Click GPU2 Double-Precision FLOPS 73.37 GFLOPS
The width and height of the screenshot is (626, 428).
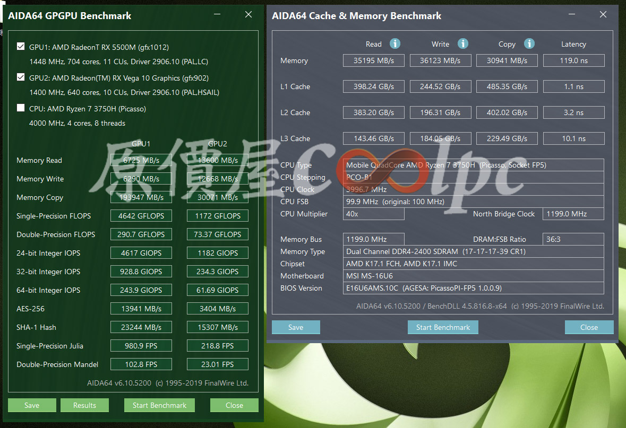point(218,234)
